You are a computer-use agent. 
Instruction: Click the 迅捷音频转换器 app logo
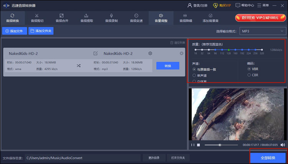tap(7, 5)
